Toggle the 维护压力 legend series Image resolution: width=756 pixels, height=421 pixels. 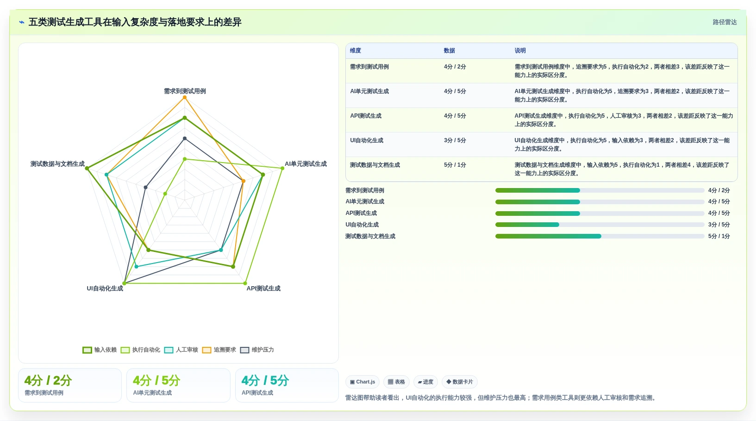pyautogui.click(x=257, y=350)
